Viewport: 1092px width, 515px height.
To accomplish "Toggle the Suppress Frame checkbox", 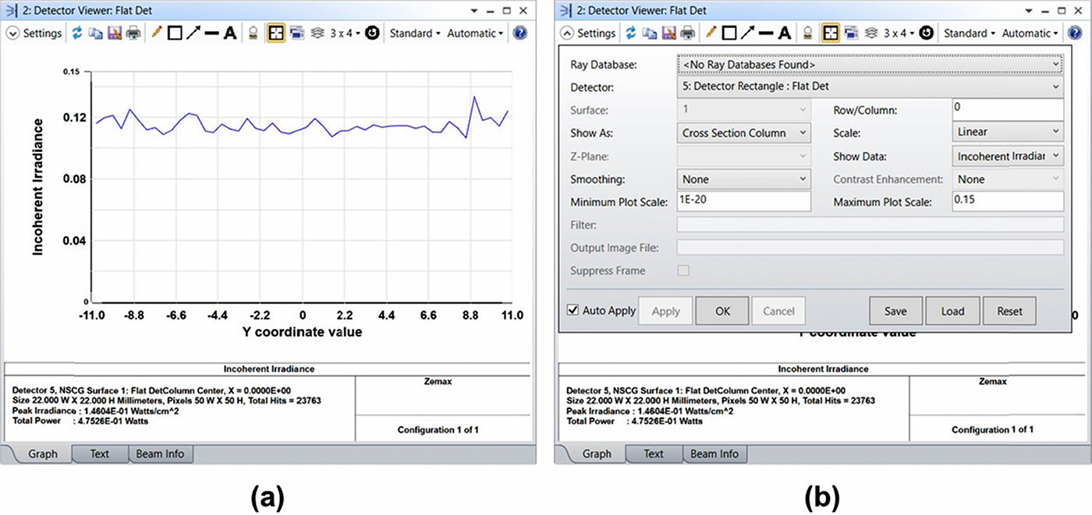I will (683, 270).
